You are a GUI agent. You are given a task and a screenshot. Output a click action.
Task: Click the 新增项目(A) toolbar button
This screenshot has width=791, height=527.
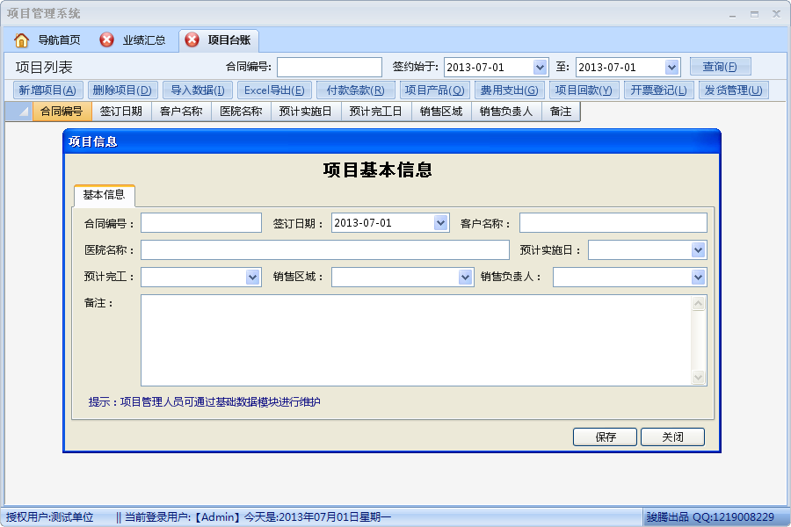pyautogui.click(x=47, y=90)
